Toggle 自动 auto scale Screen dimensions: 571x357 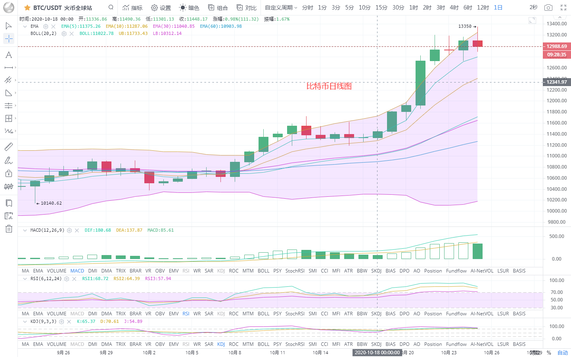[x=563, y=353]
